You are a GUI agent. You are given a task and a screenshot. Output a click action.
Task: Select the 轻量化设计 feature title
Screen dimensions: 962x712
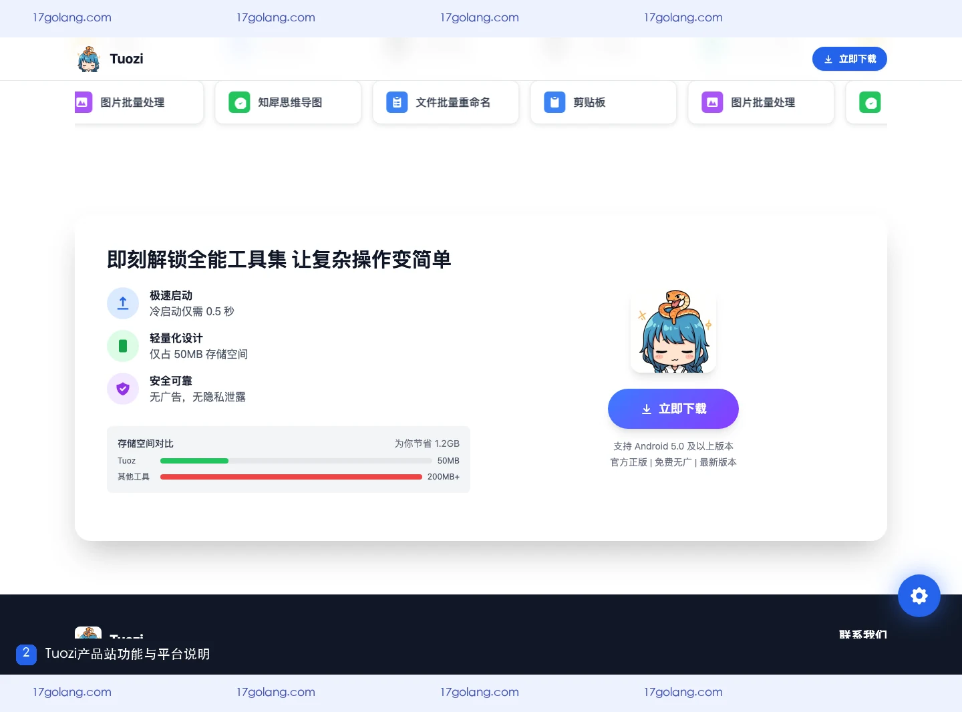tap(176, 338)
